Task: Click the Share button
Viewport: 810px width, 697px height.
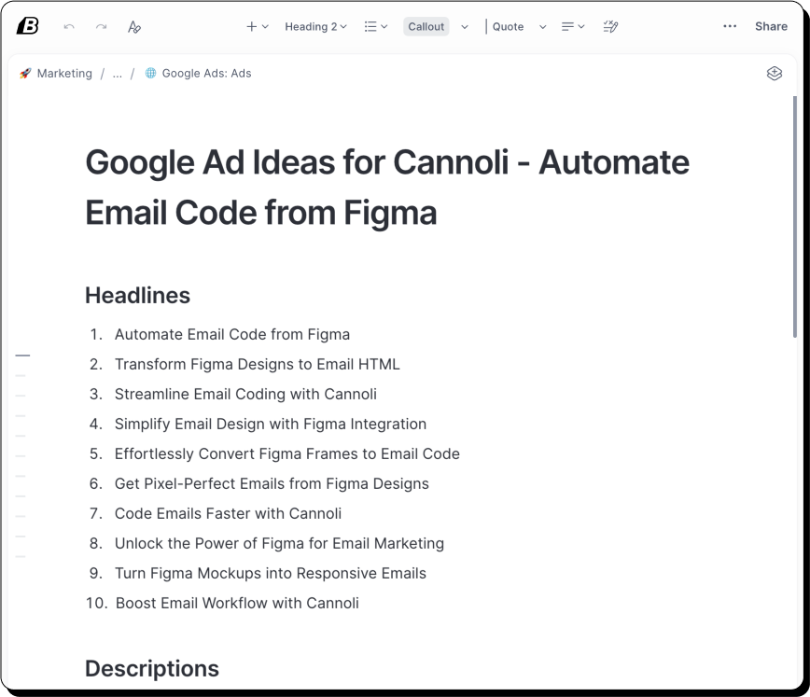Action: pos(771,26)
